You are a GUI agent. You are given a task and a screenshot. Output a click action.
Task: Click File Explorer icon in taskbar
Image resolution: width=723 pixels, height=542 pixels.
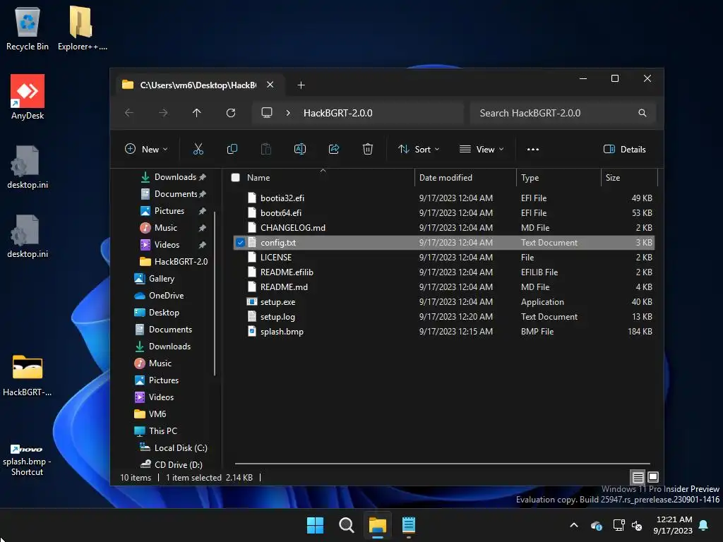click(378, 525)
